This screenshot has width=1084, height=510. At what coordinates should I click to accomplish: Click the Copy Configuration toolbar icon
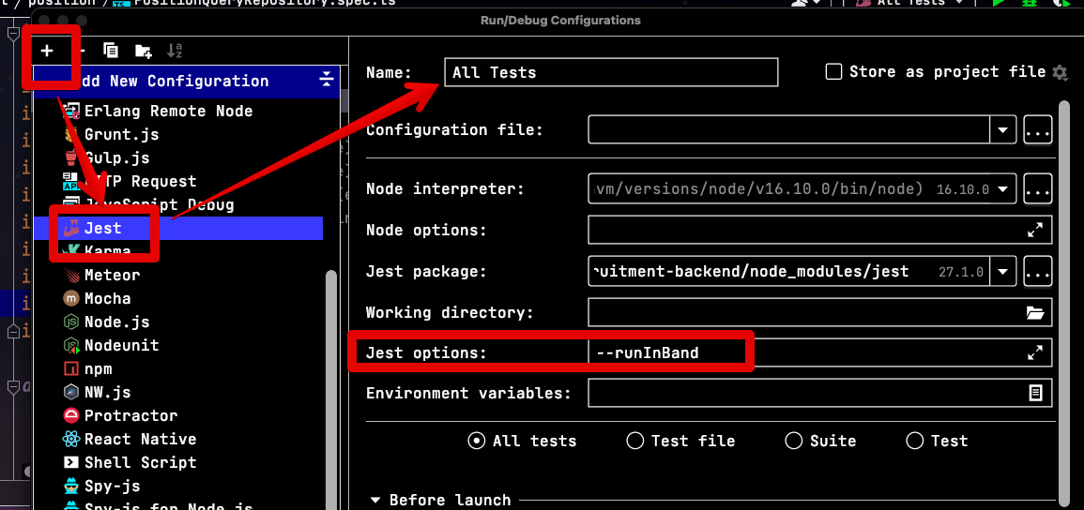111,51
